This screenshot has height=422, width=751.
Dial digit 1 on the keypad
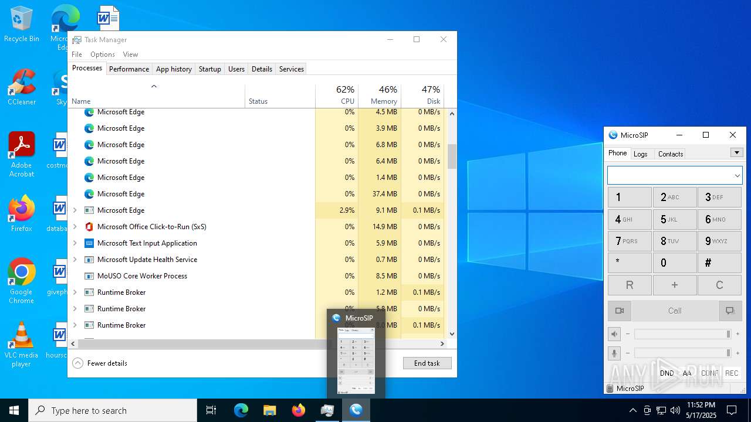click(630, 198)
